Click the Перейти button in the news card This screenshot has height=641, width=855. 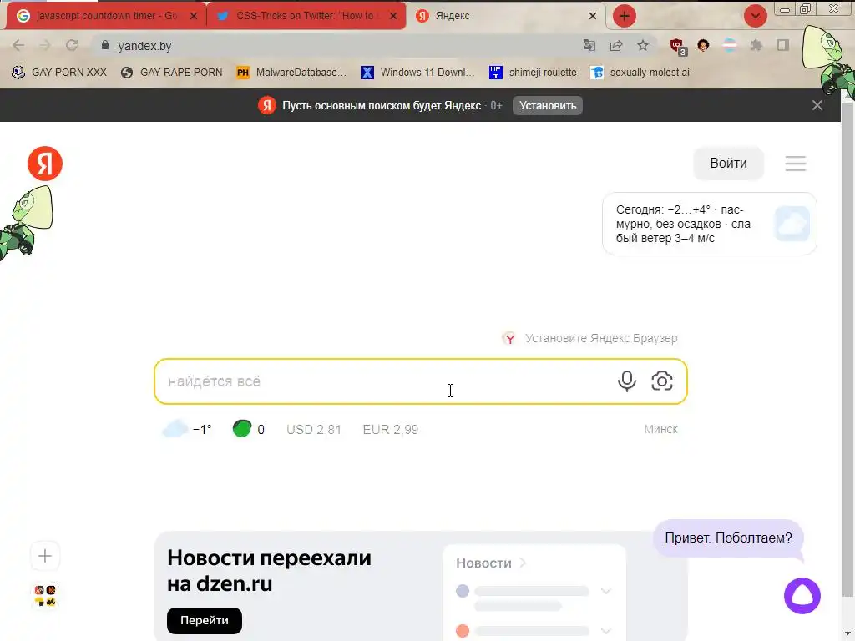(x=205, y=621)
